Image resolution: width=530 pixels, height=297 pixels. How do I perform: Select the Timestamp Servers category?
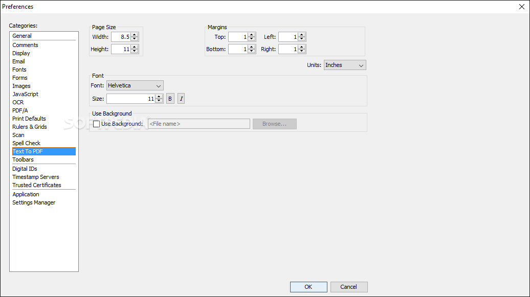coord(44,177)
